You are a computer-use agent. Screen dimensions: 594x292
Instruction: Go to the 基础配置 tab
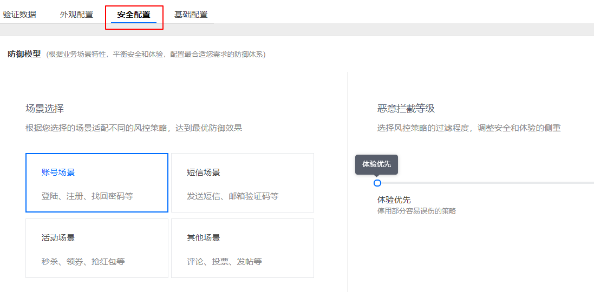191,15
